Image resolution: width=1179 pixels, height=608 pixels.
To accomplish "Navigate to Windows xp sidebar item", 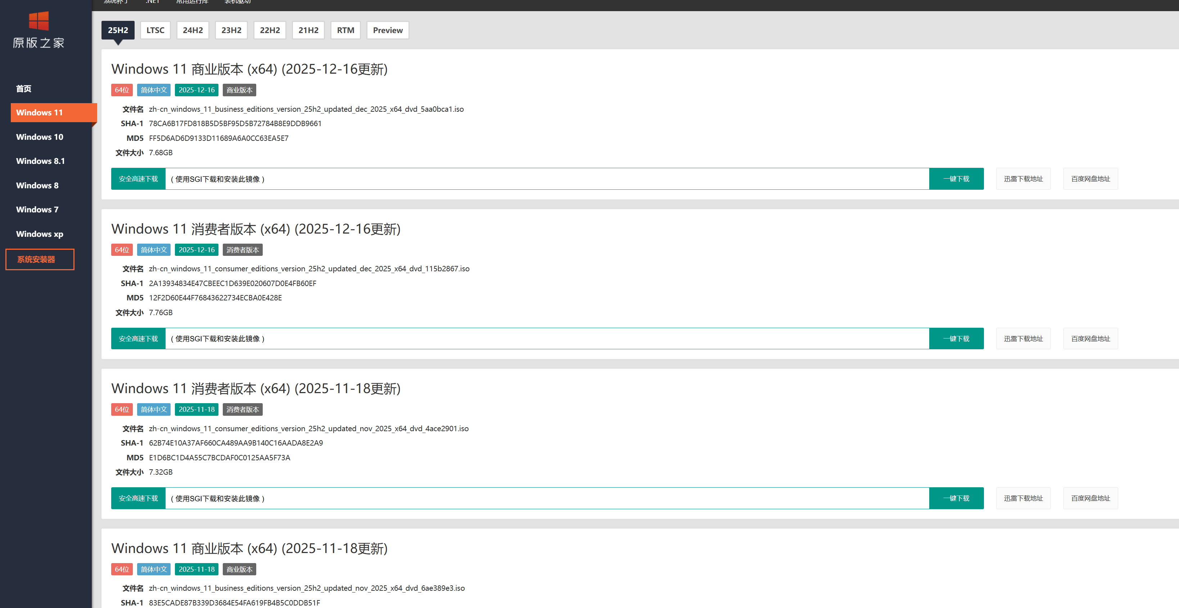I will coord(39,234).
